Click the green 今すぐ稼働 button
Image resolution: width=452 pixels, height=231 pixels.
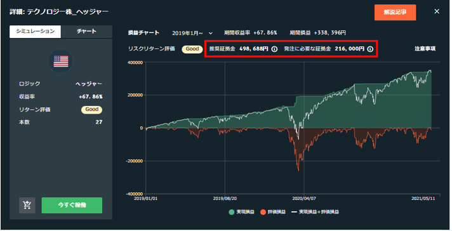point(72,205)
